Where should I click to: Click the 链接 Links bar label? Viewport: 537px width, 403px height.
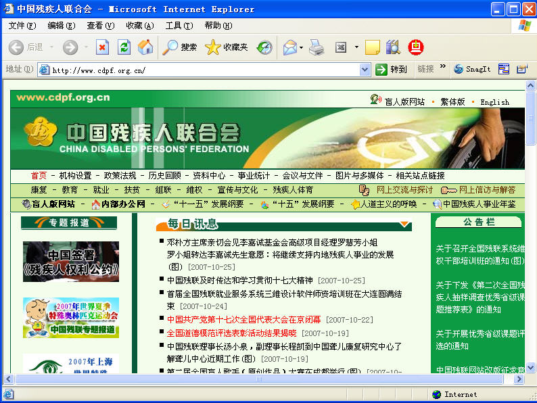(x=425, y=70)
